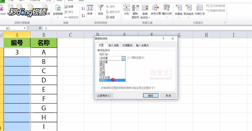The height and width of the screenshot is (131, 252).
Task: Click the Refresh All (全部刷新) icon
Action: 58,8
